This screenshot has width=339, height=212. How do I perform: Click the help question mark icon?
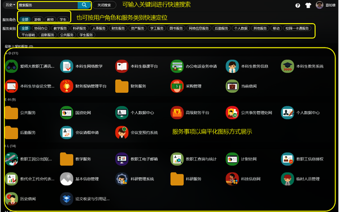pos(298,6)
